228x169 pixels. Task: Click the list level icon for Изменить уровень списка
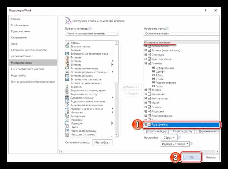coord(67,109)
